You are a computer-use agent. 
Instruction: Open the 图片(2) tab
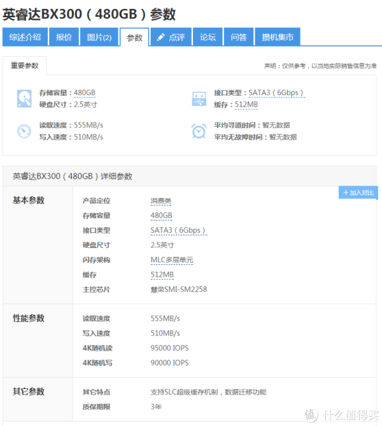pyautogui.click(x=99, y=37)
